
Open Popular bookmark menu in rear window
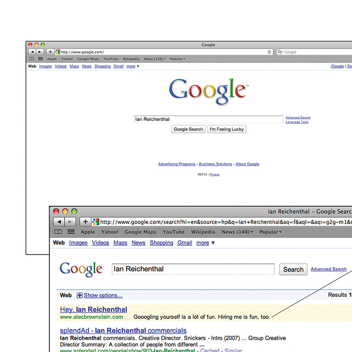177,59
